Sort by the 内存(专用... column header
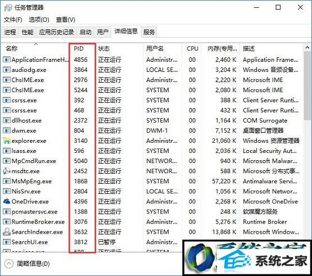The image size is (312, 276). point(221,48)
